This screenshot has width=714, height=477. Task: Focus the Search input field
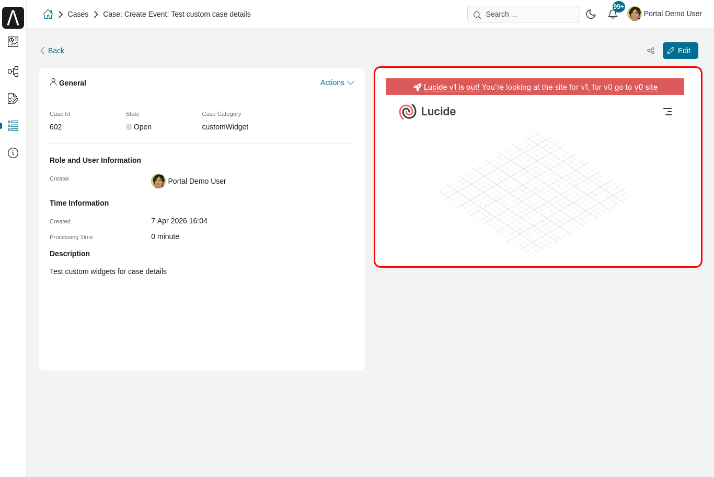point(524,14)
